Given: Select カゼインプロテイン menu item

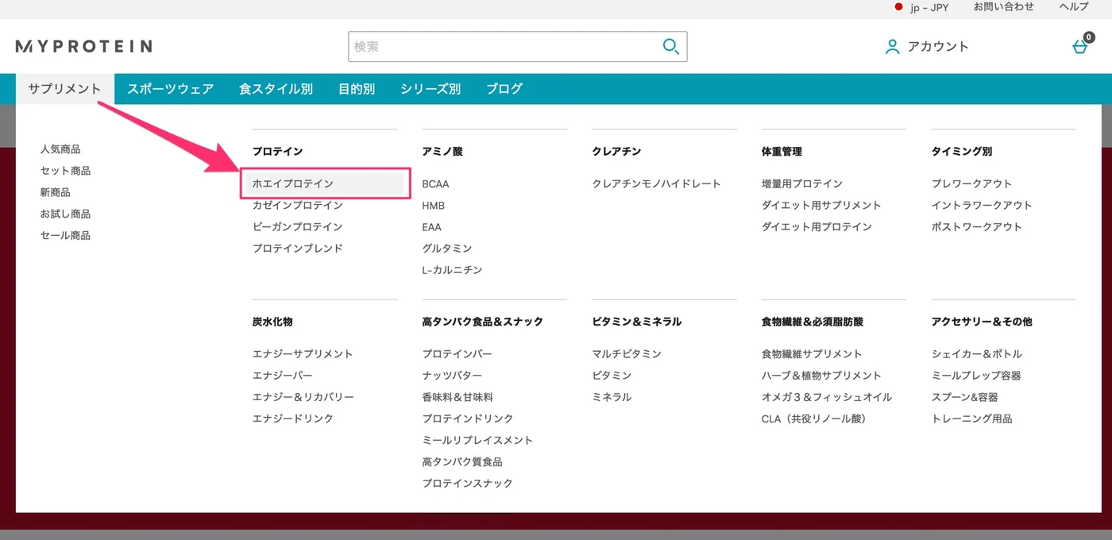Looking at the screenshot, I should 298,205.
